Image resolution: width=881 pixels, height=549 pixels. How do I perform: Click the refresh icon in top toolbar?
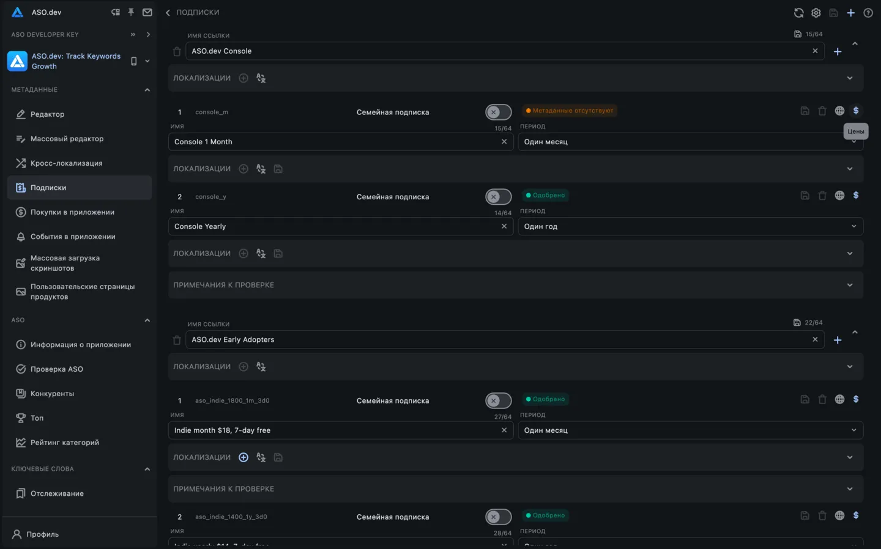(798, 13)
